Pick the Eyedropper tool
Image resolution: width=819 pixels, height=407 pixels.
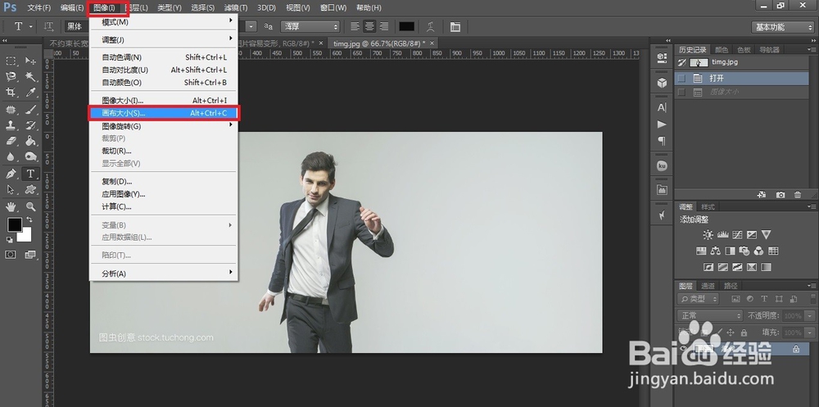click(x=31, y=93)
